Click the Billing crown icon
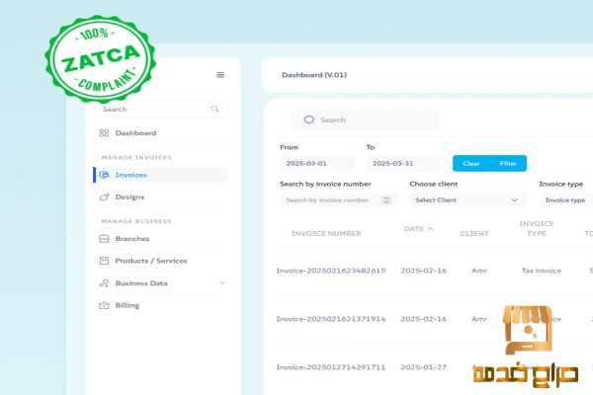 [105, 305]
